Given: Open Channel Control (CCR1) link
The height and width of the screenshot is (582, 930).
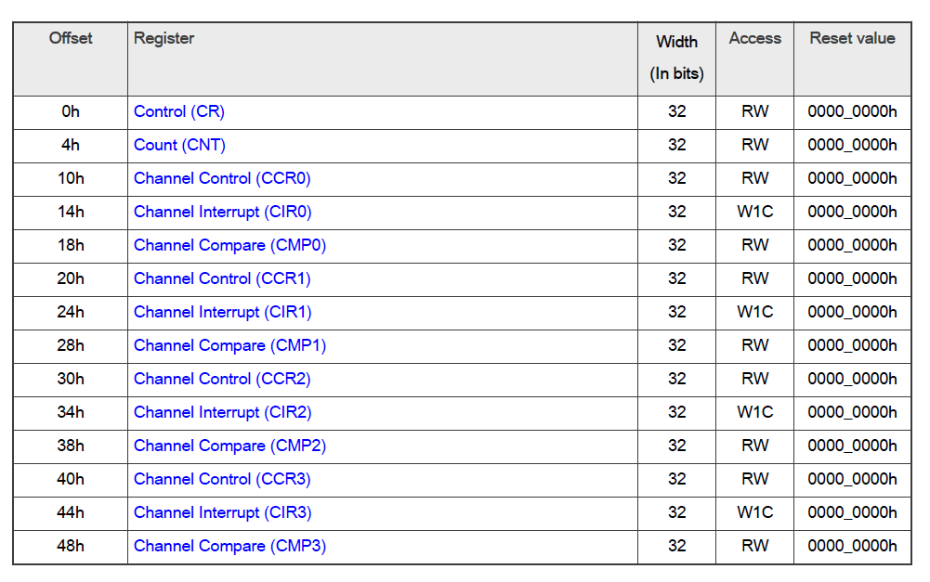Looking at the screenshot, I should coord(222,278).
